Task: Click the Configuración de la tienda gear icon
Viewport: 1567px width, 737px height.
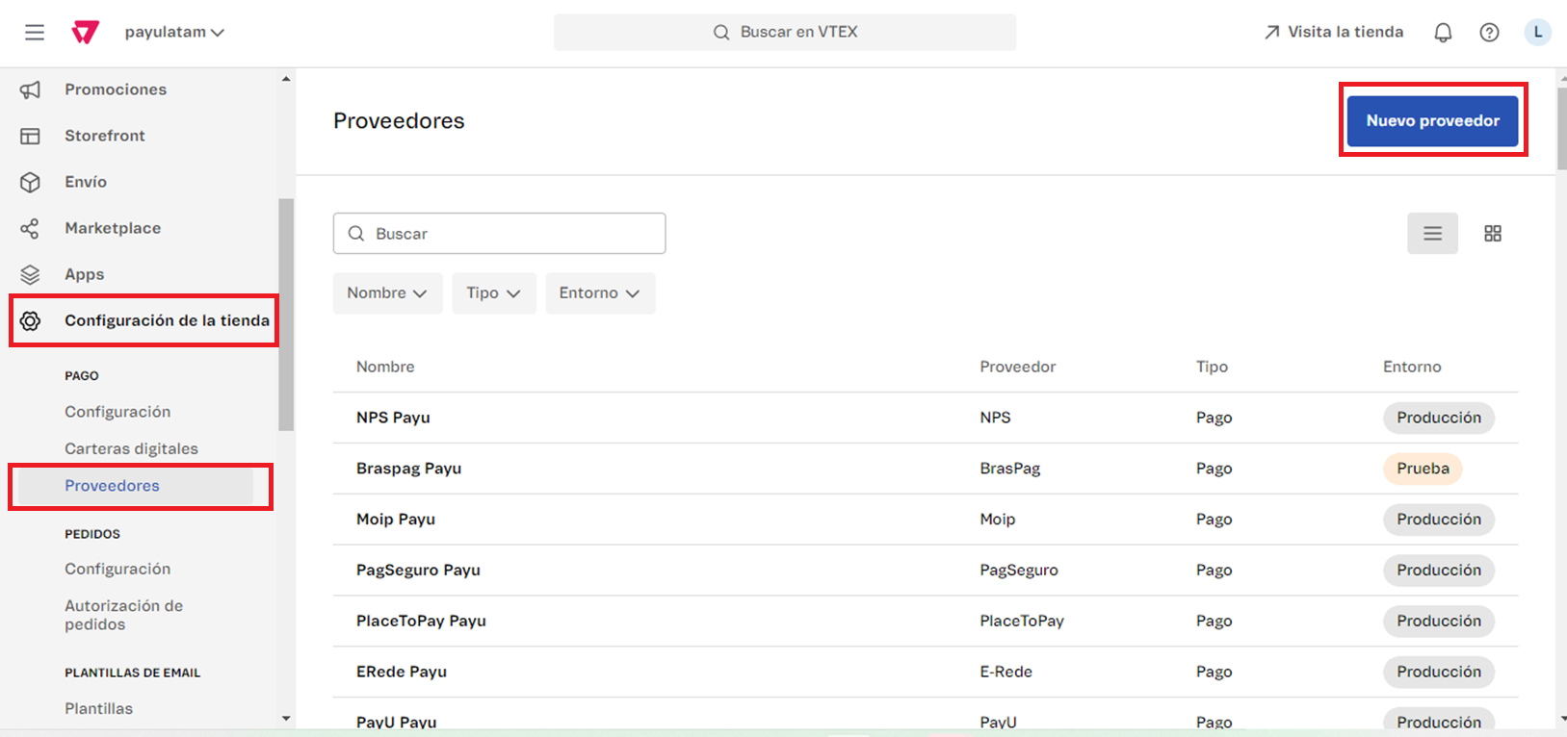Action: point(31,320)
